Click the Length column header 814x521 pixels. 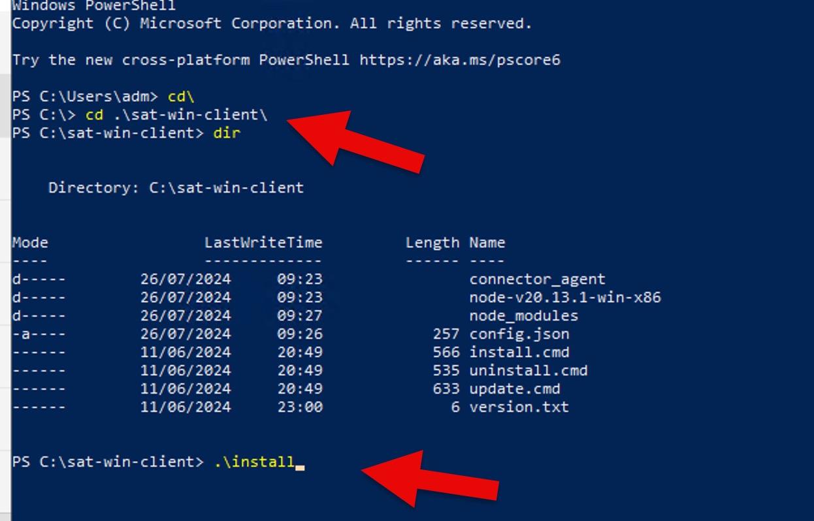click(x=432, y=243)
